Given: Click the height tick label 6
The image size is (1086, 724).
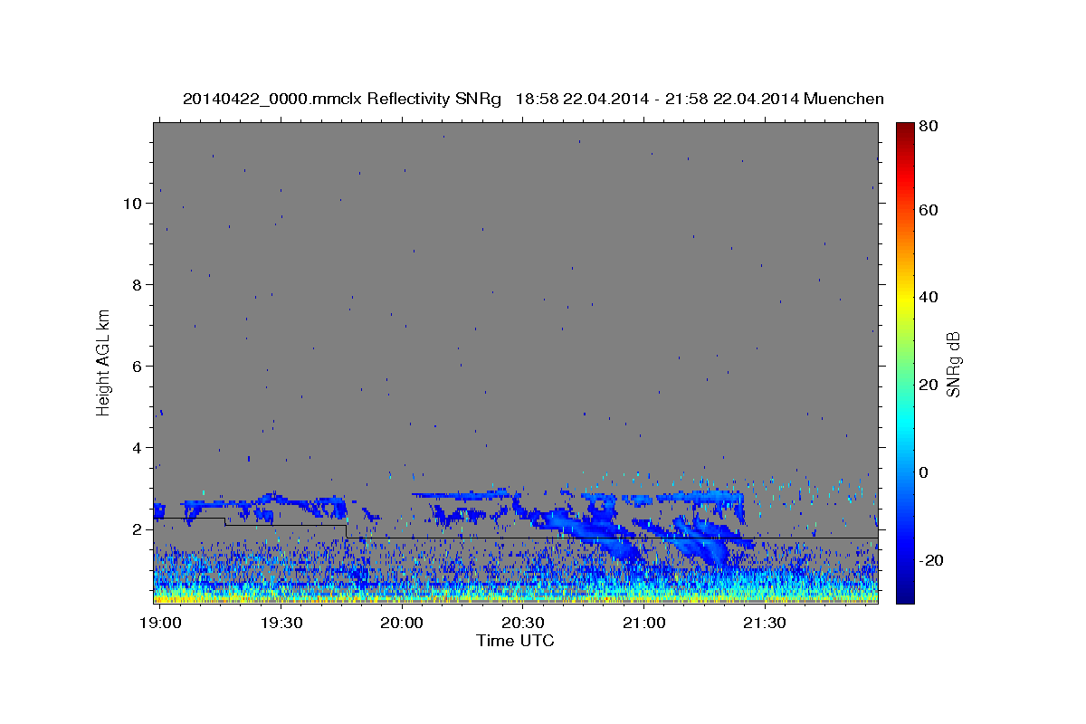Looking at the screenshot, I should (137, 367).
